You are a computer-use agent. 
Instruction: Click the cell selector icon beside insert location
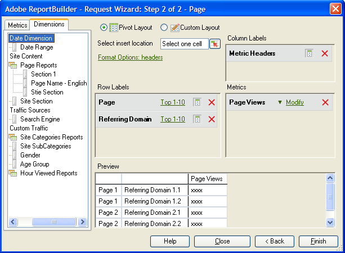[x=215, y=44]
